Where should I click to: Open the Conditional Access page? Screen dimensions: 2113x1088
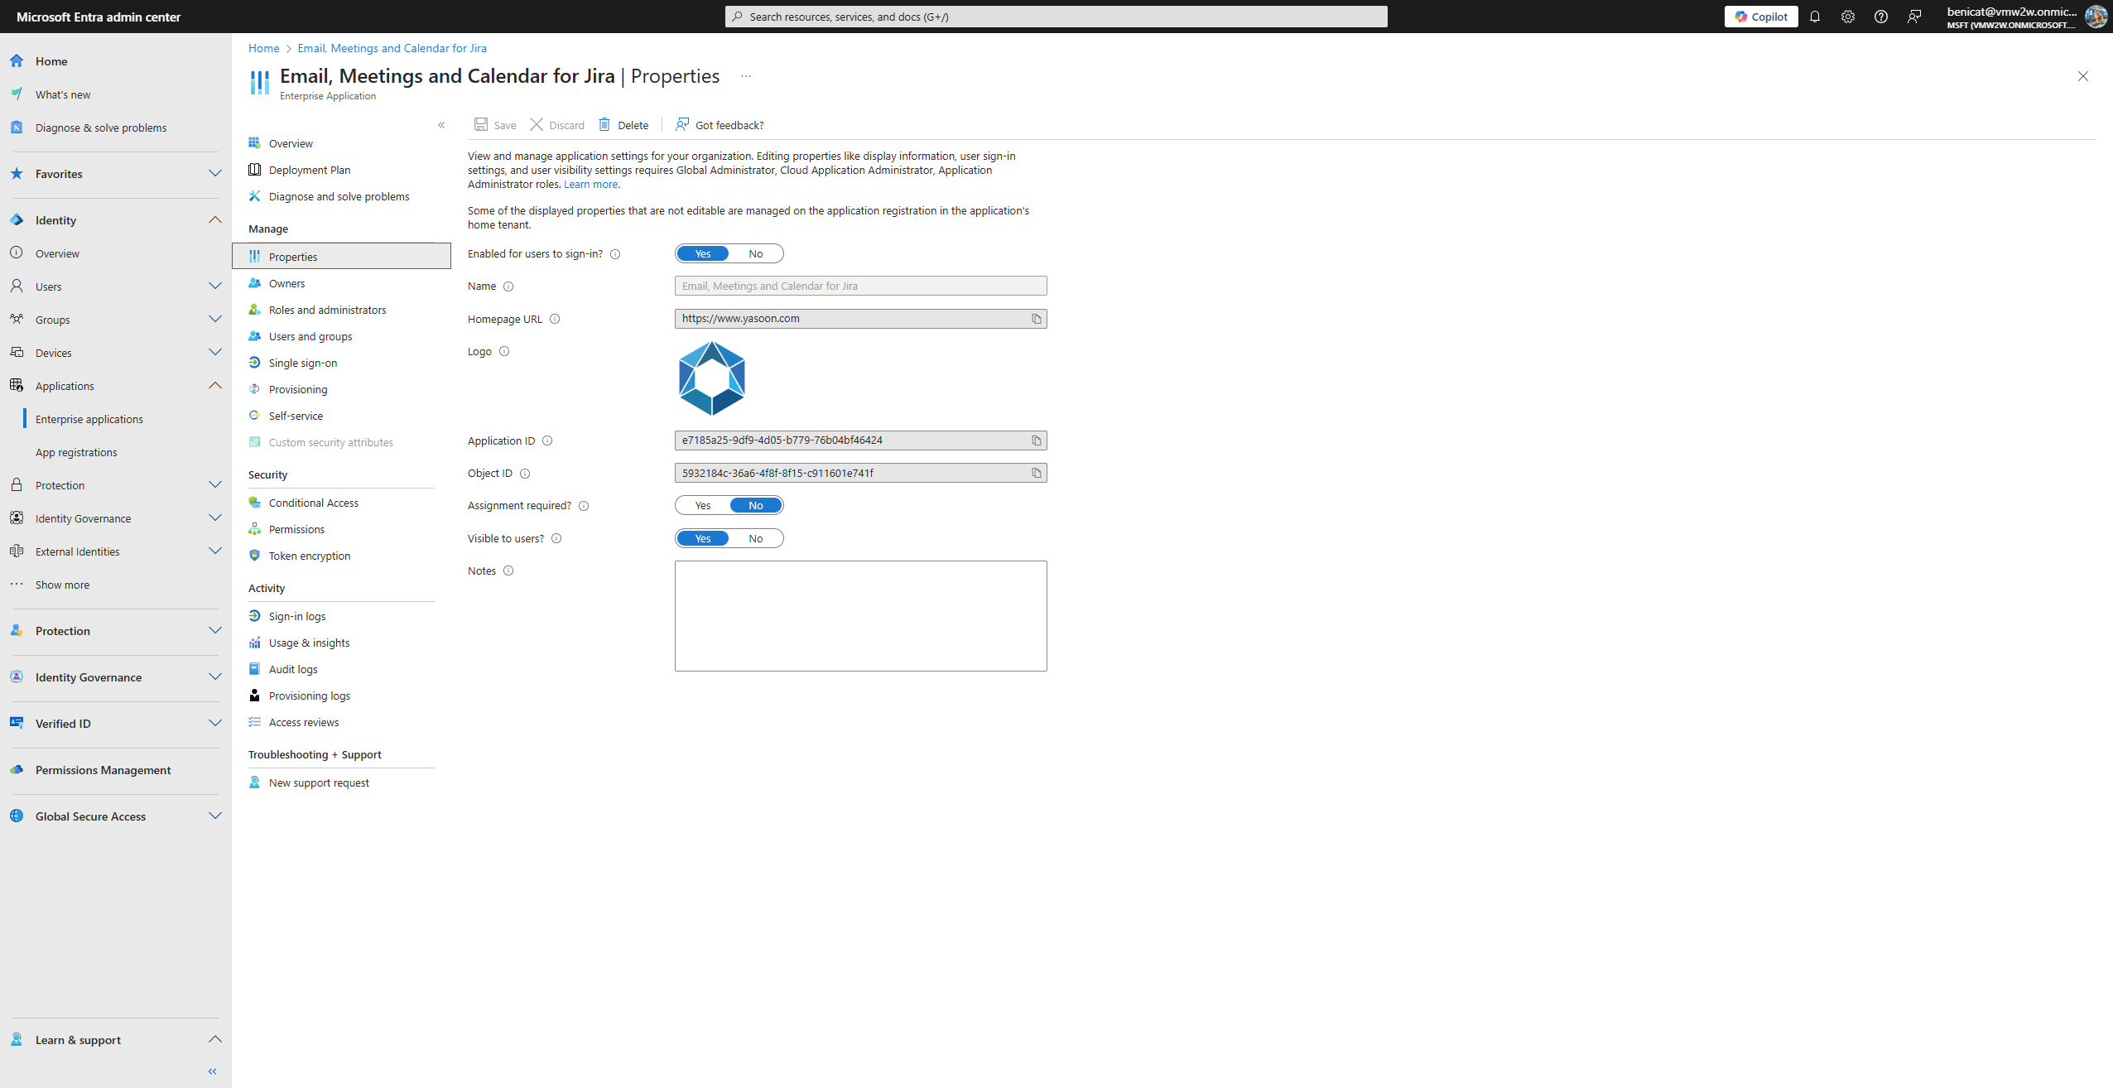[313, 503]
